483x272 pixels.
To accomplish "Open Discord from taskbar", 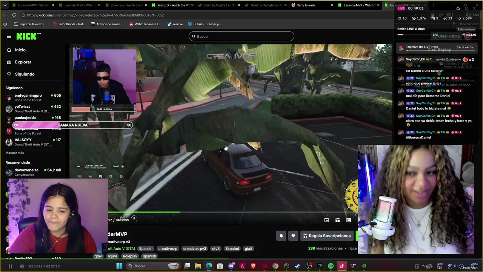I will 231,266.
